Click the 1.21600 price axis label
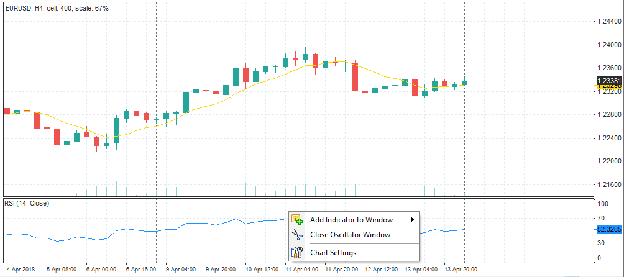The width and height of the screenshot is (624, 277). tap(608, 184)
